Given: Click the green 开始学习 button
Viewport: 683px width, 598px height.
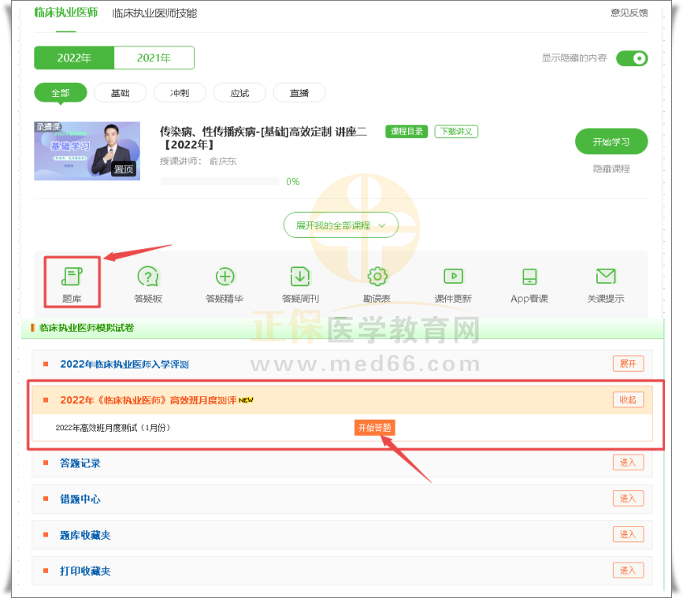Looking at the screenshot, I should [x=611, y=142].
